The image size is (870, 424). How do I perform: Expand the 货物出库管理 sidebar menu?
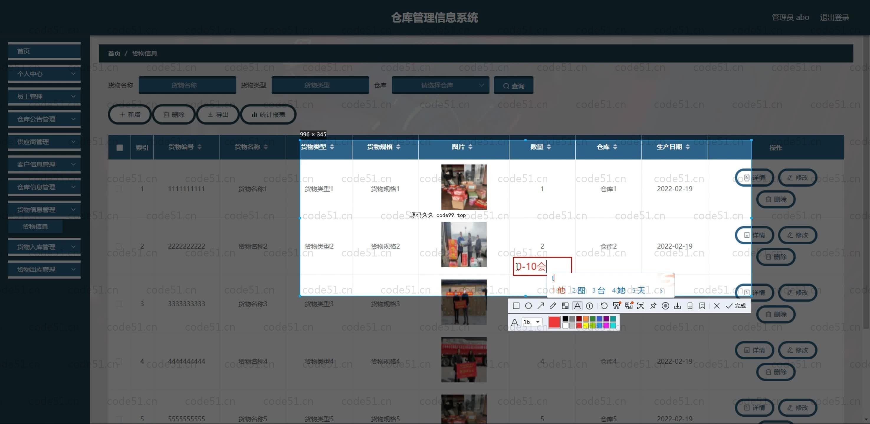click(x=44, y=269)
